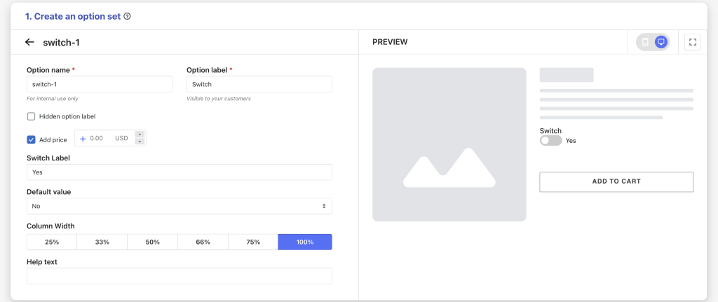
Task: Click the image placeholder in preview
Action: pos(449,144)
